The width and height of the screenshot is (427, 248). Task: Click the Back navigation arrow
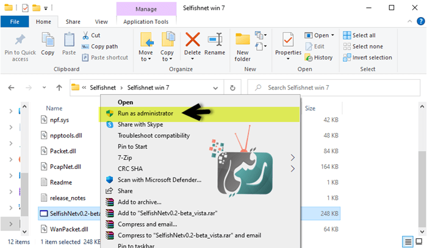pos(11,88)
